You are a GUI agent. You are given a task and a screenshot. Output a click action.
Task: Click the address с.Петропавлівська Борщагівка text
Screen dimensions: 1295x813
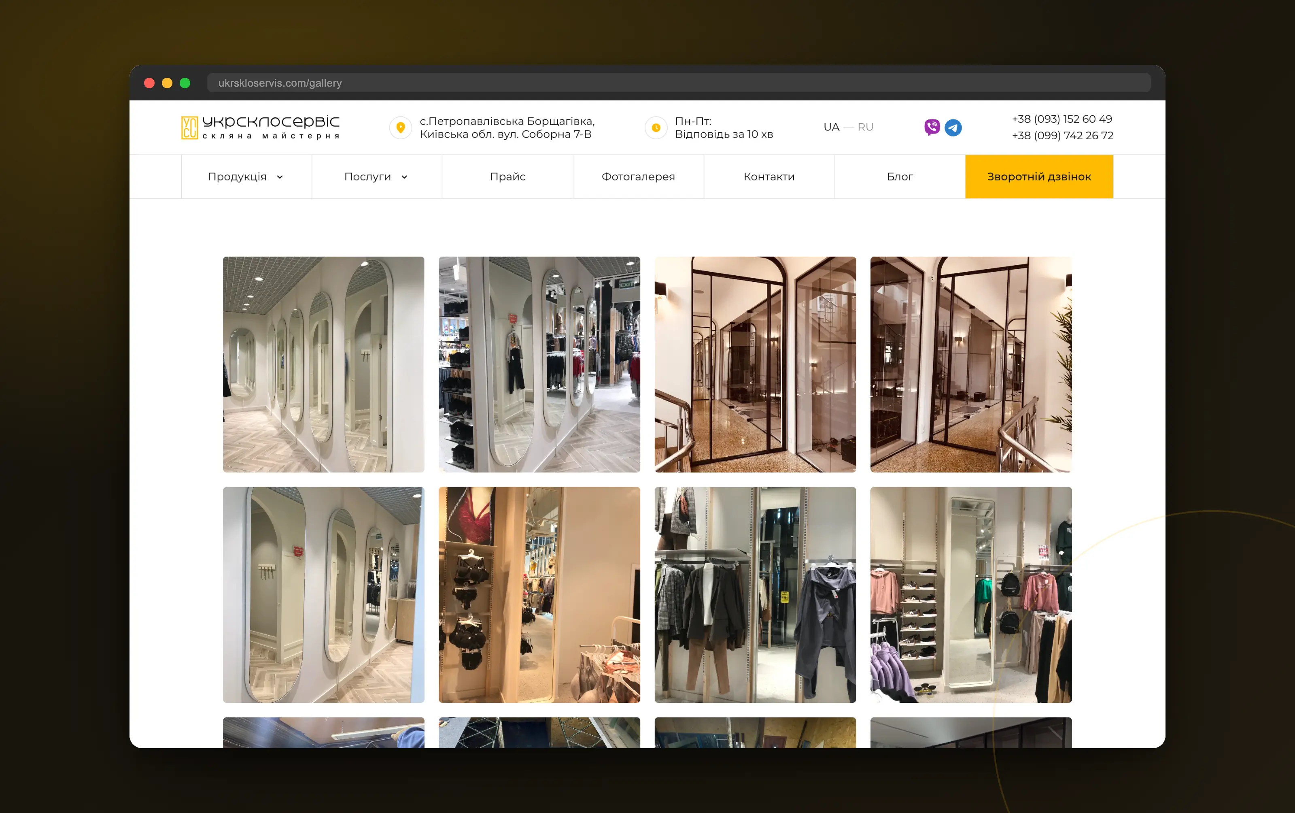pos(507,121)
